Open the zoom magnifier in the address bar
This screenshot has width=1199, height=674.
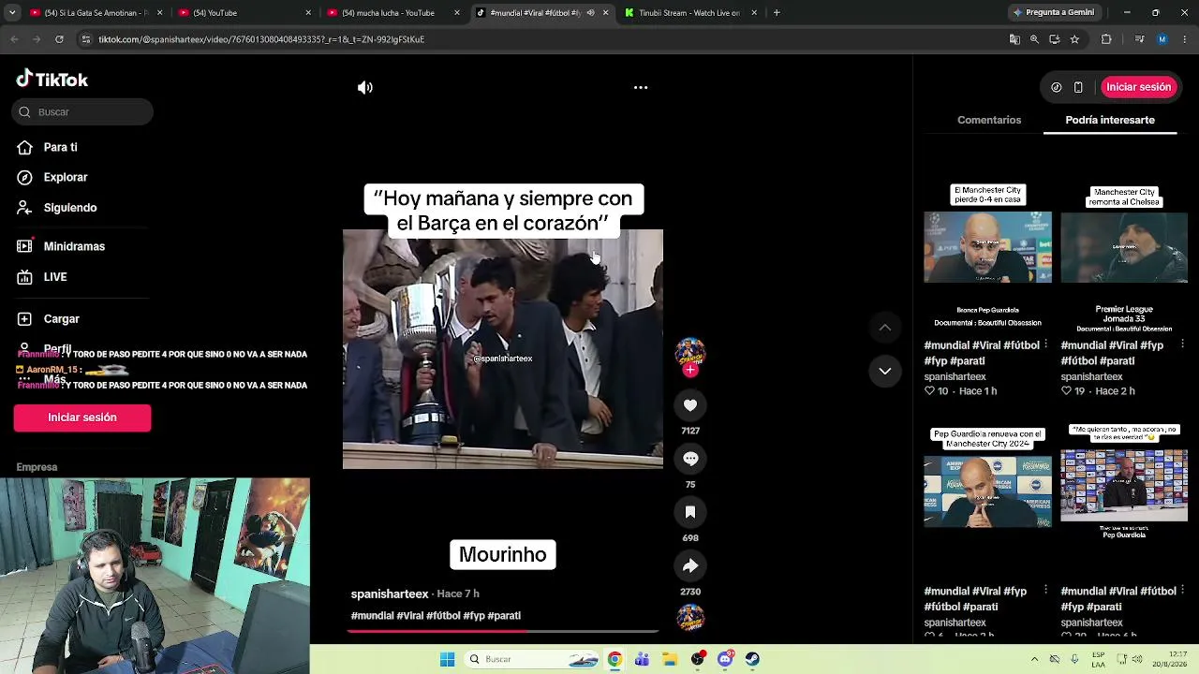[1034, 39]
